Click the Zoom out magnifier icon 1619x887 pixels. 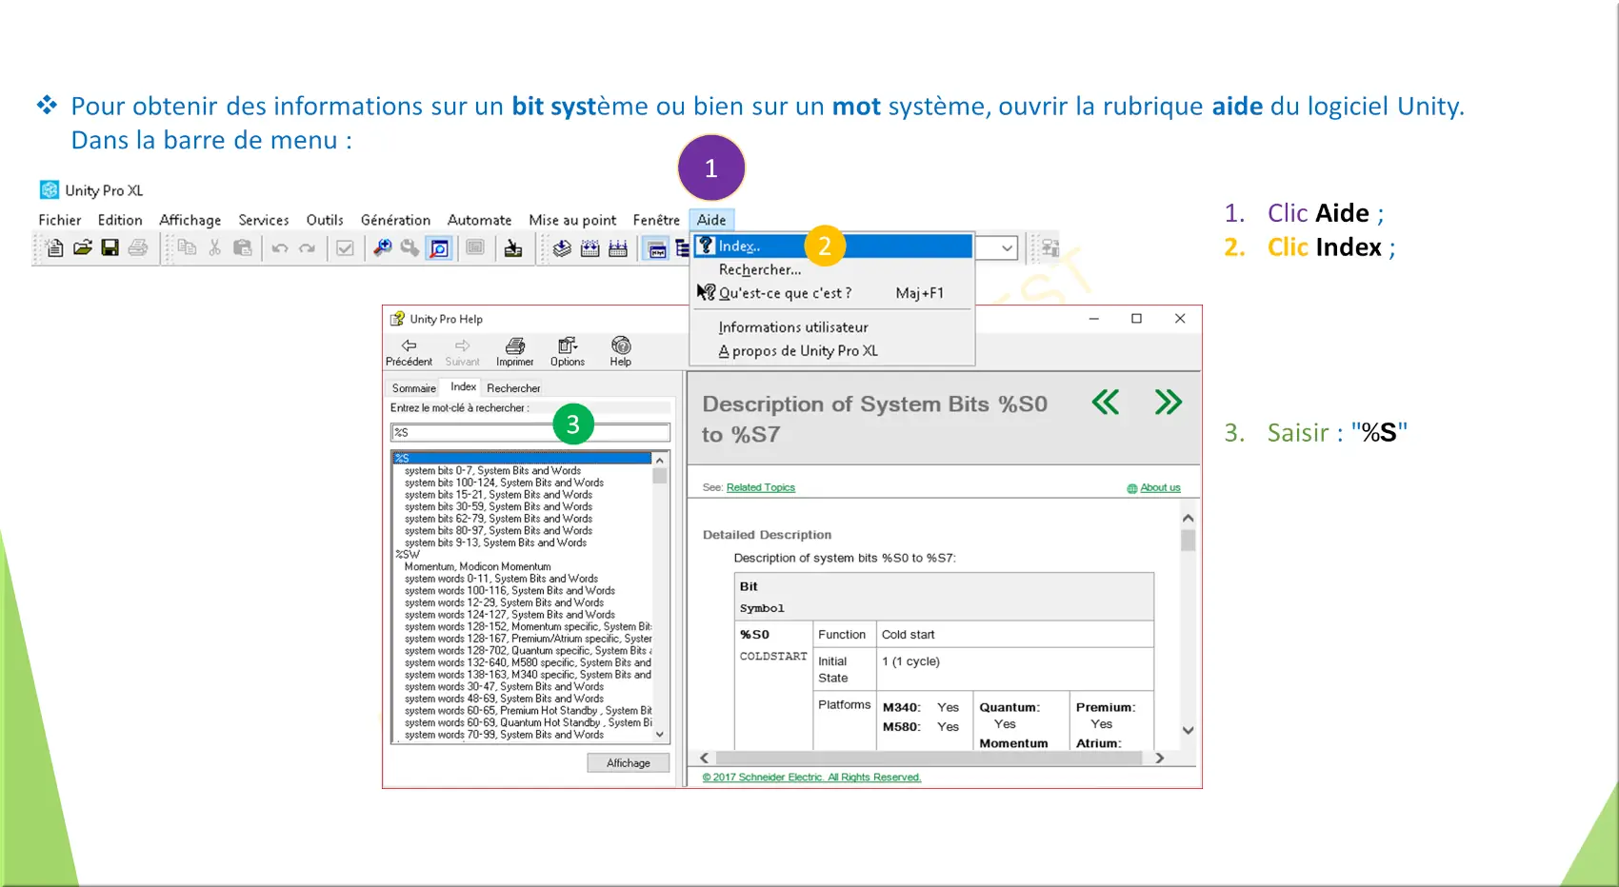click(x=410, y=248)
